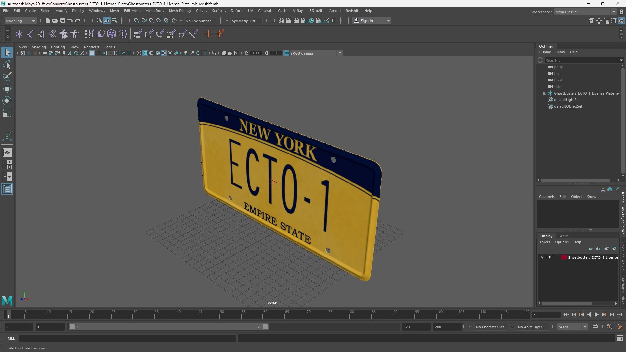
Task: Open the Redshift menu
Action: pyautogui.click(x=352, y=11)
